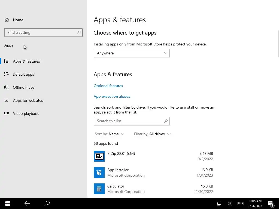
Task: Click the Apps & features list icon
Action: (7, 61)
